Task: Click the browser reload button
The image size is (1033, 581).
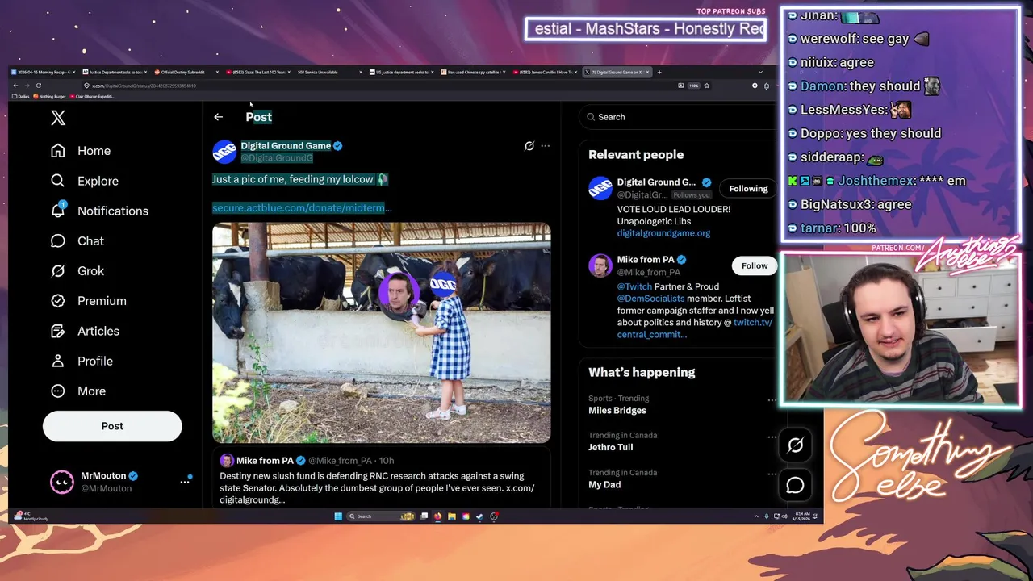Action: pyautogui.click(x=38, y=86)
